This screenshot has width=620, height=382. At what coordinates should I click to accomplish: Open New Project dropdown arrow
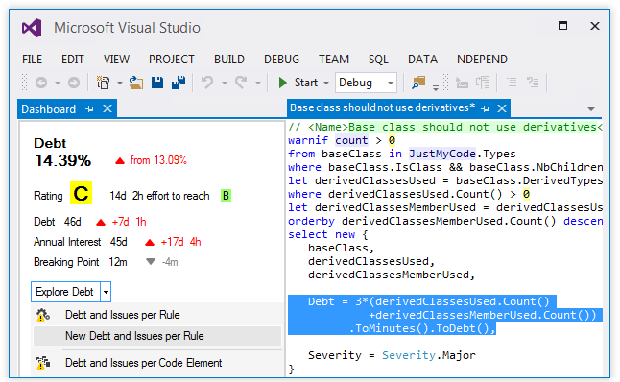pos(119,84)
